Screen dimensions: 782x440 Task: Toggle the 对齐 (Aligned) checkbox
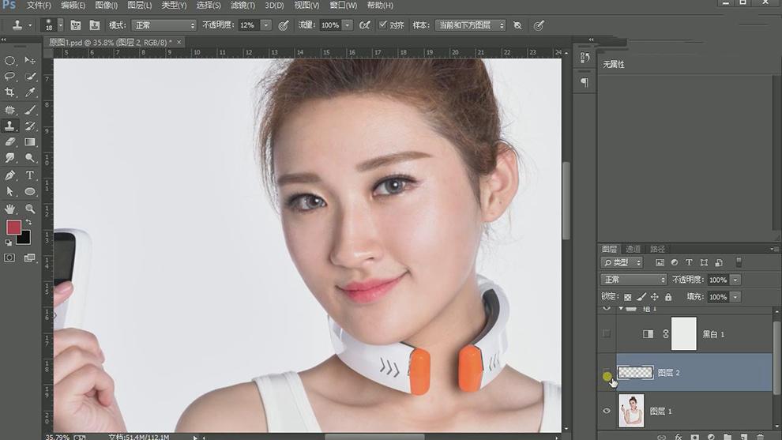(x=383, y=25)
